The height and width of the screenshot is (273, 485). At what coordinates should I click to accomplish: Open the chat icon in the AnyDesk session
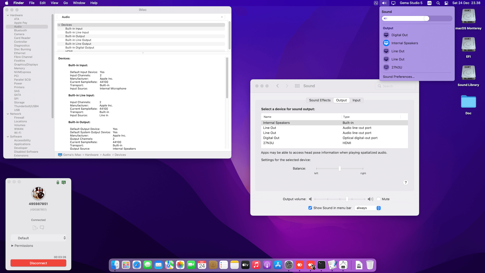click(x=42, y=227)
